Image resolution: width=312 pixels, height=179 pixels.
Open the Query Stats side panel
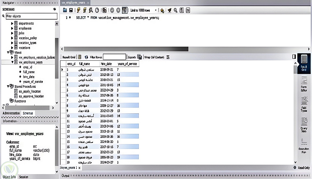(304, 125)
